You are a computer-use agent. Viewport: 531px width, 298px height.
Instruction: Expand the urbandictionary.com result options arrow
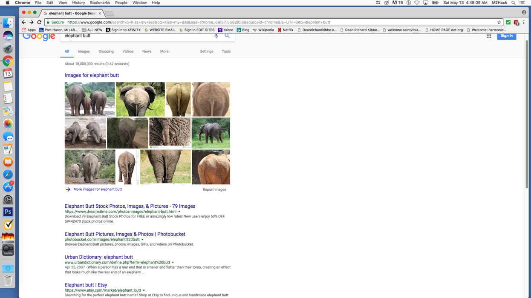tap(173, 263)
